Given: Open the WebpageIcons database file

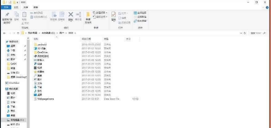Looking at the screenshot, I should [x=46, y=99].
